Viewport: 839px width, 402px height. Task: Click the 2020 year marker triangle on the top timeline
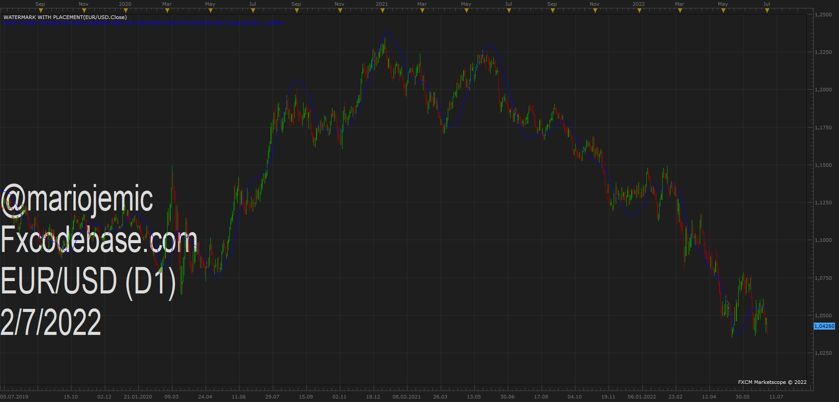[125, 11]
